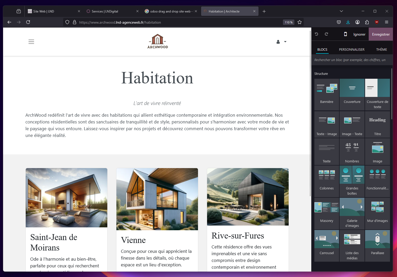The image size is (397, 277).
Task: Click the block search field
Action: [351, 60]
